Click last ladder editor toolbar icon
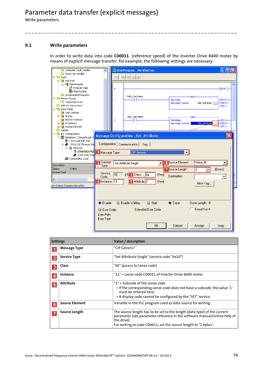 (138, 77)
